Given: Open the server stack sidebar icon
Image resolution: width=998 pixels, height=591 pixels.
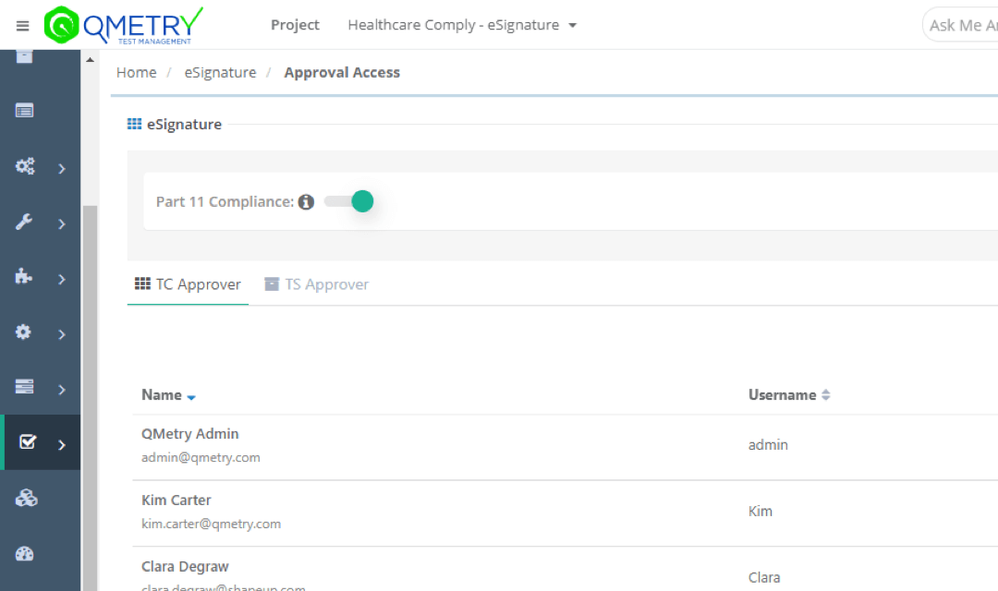Looking at the screenshot, I should click(24, 387).
